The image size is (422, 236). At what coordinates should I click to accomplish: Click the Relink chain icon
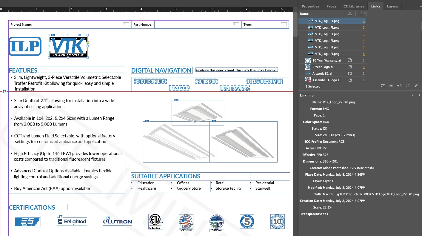click(391, 86)
